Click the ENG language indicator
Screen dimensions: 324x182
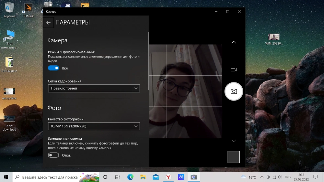point(287,177)
